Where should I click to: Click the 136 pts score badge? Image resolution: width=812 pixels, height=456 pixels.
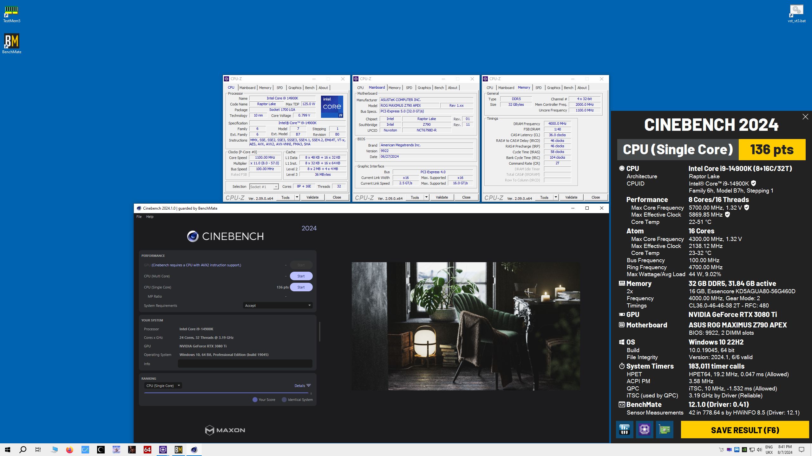(772, 149)
